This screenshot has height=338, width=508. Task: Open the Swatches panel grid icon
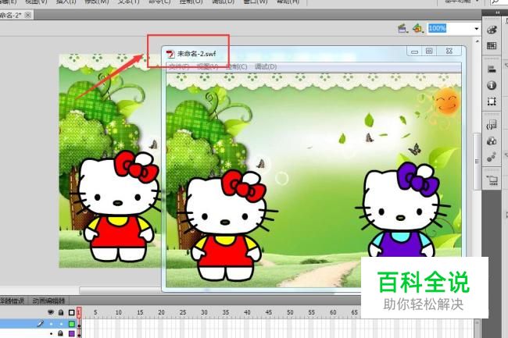pyautogui.click(x=492, y=45)
